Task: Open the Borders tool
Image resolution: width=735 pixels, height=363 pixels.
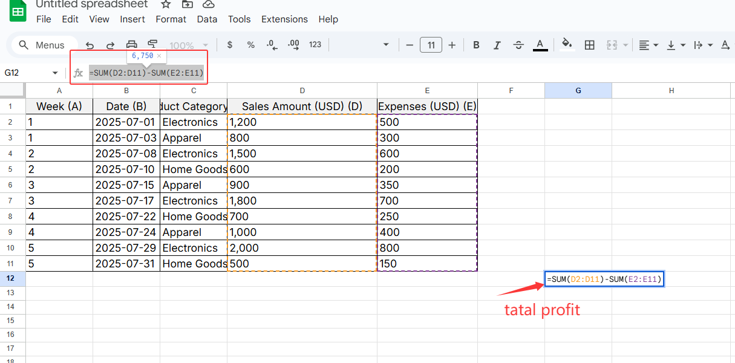Action: (x=589, y=45)
